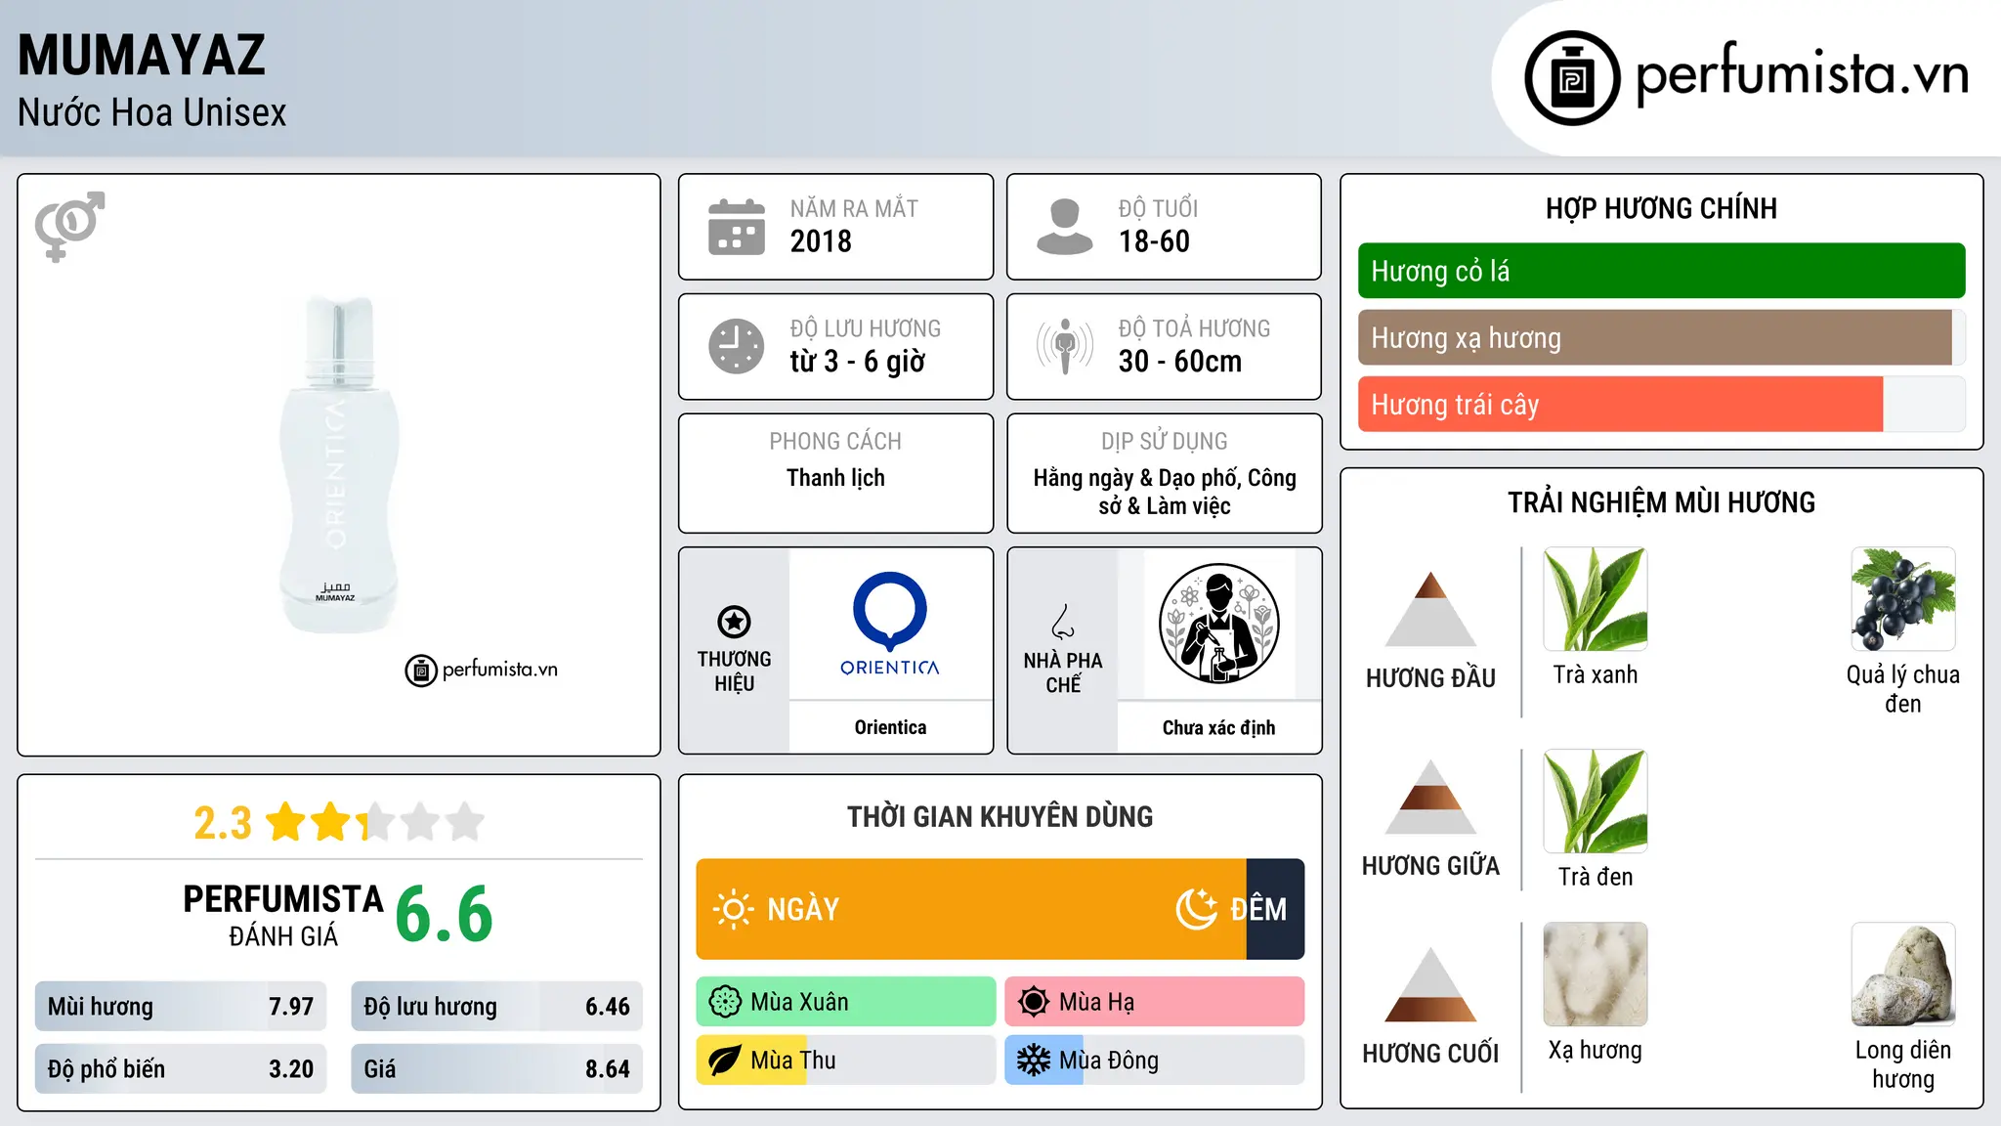Viewport: 2001px width, 1126px height.
Task: Click the green 6.6 Perfumista score
Action: tap(445, 915)
